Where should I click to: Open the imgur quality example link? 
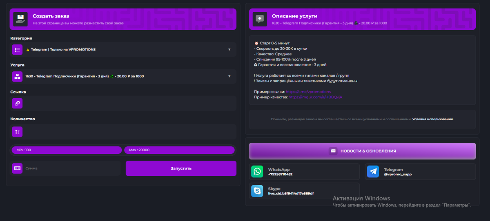click(x=315, y=97)
